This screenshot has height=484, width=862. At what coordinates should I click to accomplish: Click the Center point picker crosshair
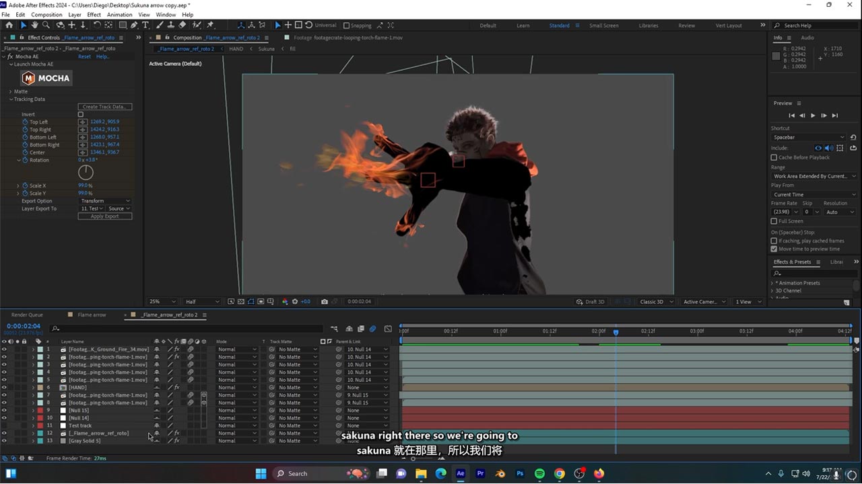click(83, 152)
